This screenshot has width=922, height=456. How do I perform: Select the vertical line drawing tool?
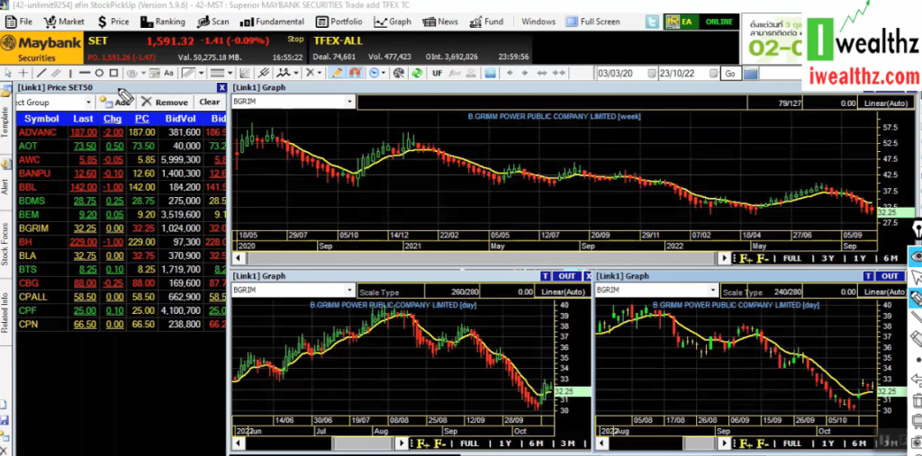[70, 74]
